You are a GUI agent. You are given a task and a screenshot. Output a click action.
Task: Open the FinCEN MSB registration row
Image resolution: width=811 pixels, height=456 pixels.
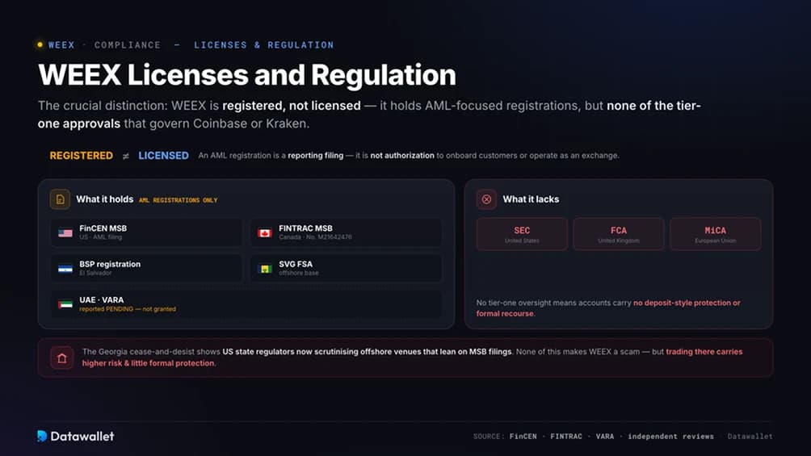tap(146, 232)
